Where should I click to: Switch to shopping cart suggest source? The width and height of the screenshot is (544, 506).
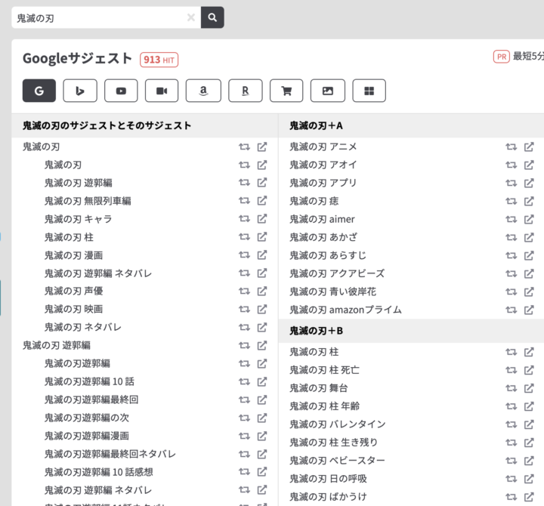pos(286,91)
